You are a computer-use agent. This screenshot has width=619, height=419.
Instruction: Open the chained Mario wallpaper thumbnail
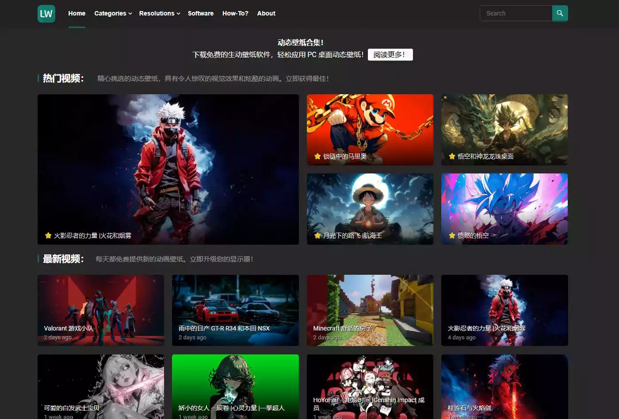click(x=370, y=130)
